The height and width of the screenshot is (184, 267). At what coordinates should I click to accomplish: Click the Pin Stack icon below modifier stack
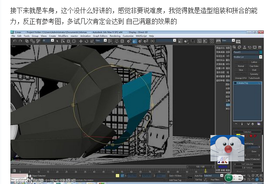click(x=236, y=124)
